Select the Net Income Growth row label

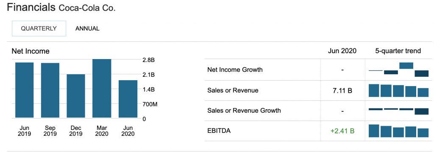[x=235, y=70]
